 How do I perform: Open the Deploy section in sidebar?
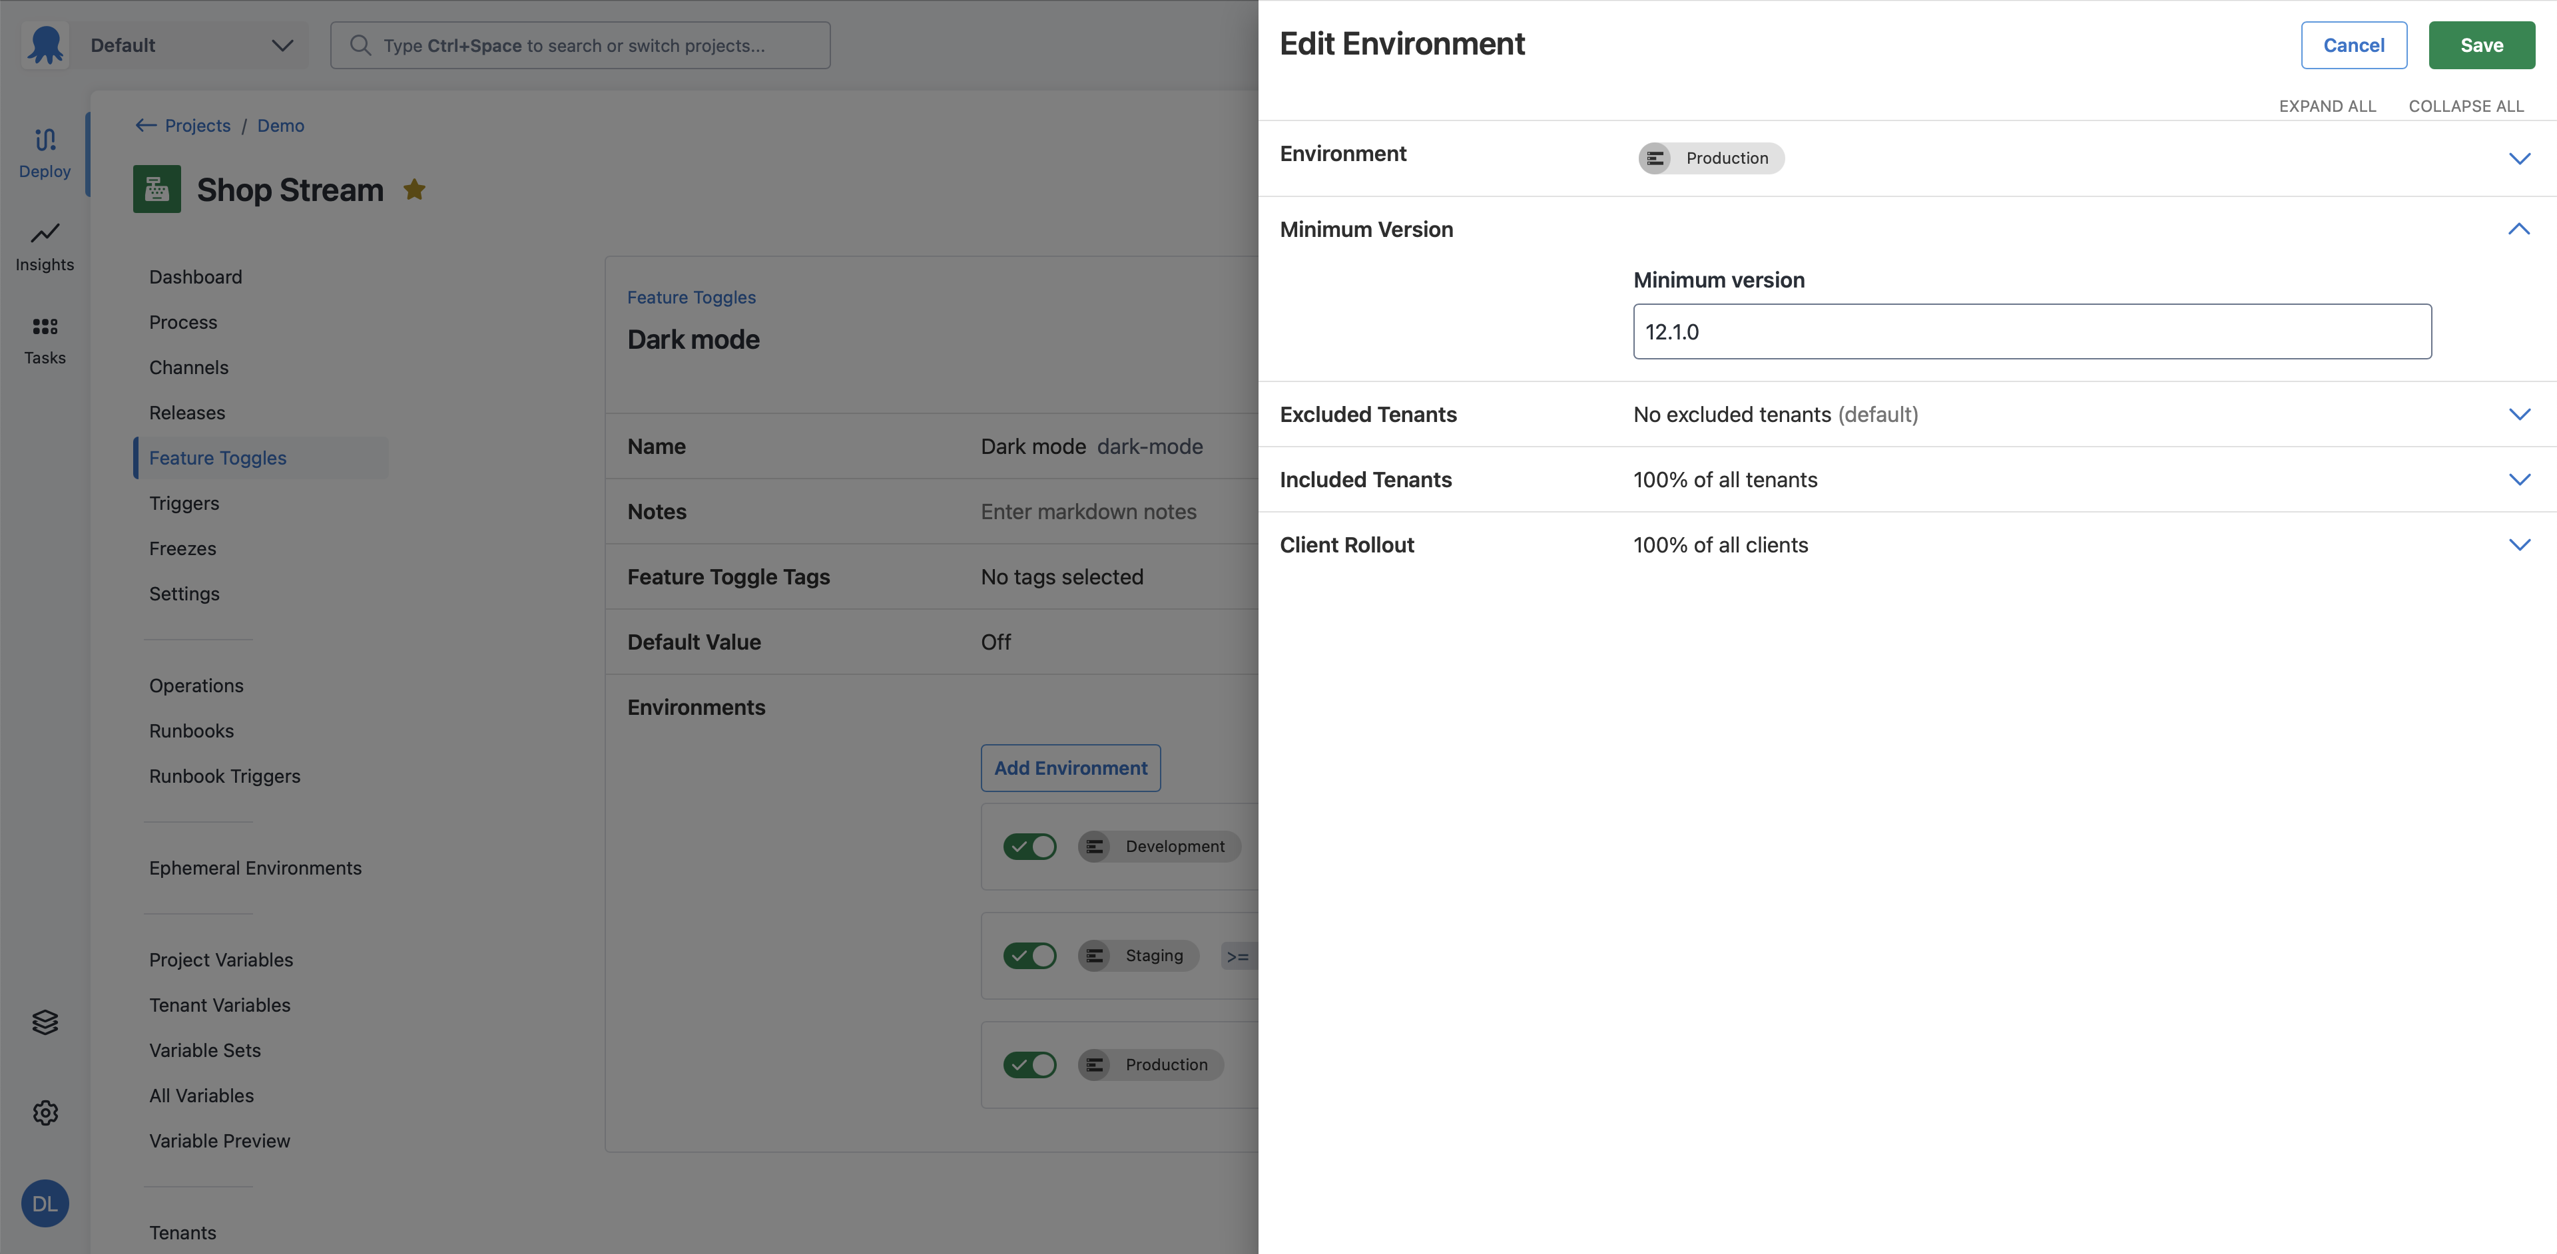click(x=45, y=153)
